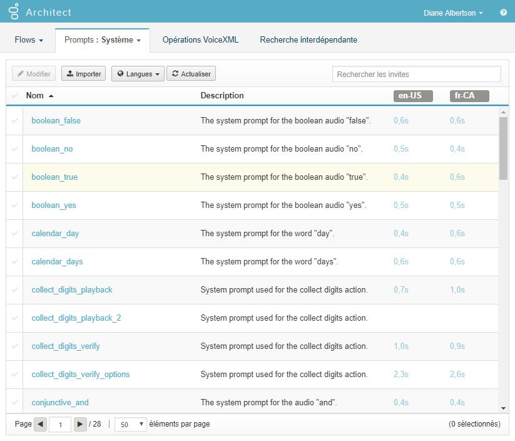Viewport: 515px width, 441px height.
Task: Refresh prompts via the Actualiser icon
Action: (175, 73)
